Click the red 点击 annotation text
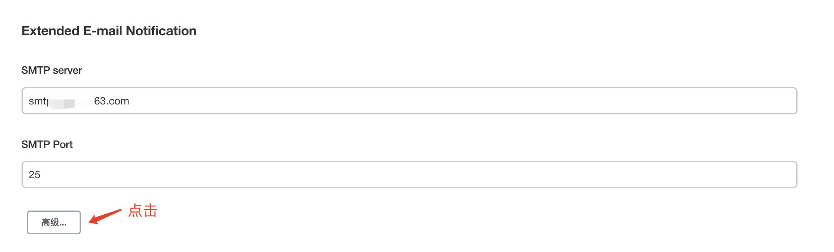Viewport: 834px width, 252px height. point(143,211)
